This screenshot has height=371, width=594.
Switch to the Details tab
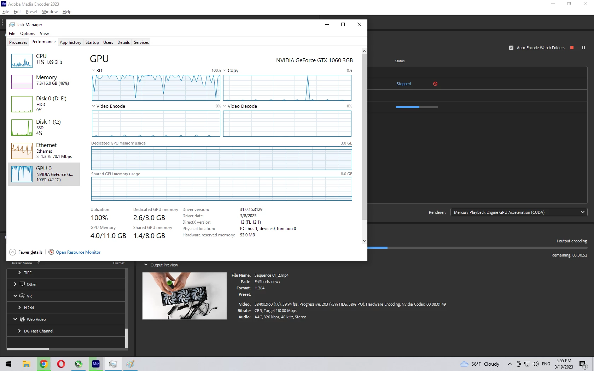pyautogui.click(x=123, y=42)
